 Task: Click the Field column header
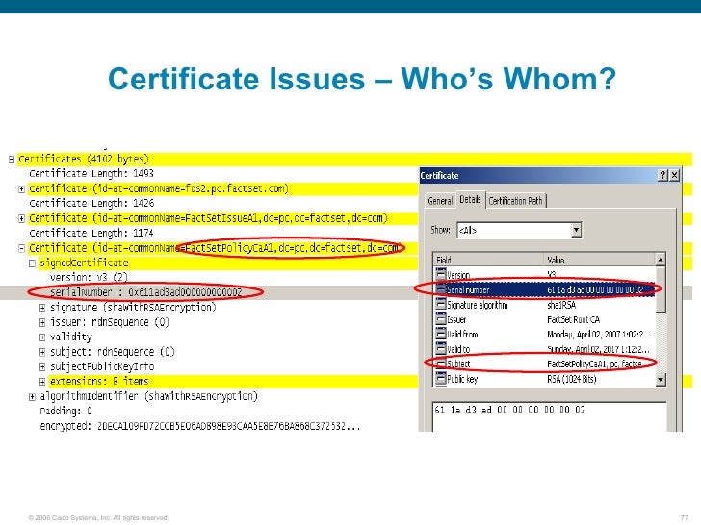pyautogui.click(x=488, y=260)
